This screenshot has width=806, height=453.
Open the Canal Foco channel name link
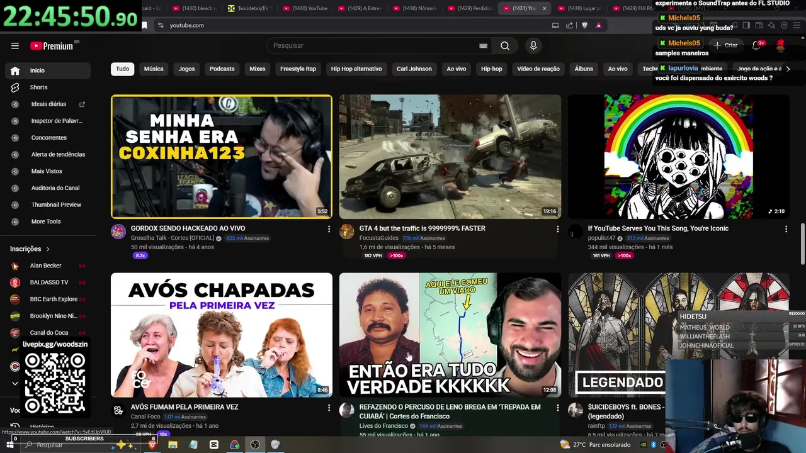145,417
